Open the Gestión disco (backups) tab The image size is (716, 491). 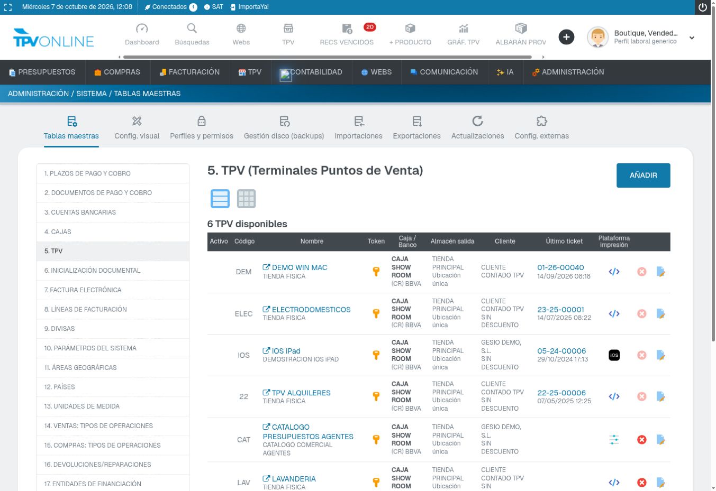click(x=284, y=128)
